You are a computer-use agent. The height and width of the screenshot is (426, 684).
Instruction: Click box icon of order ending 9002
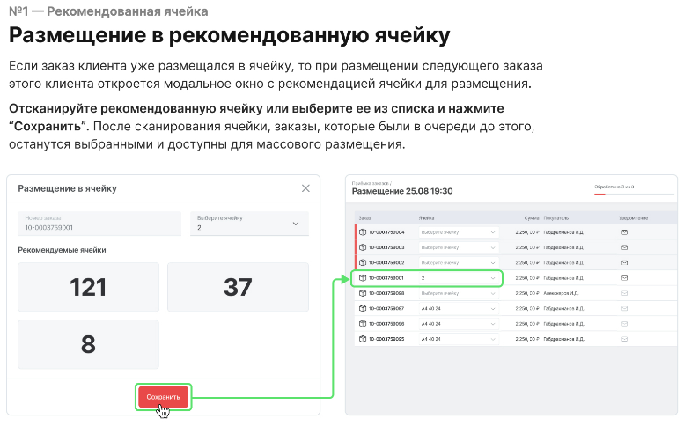(x=362, y=263)
